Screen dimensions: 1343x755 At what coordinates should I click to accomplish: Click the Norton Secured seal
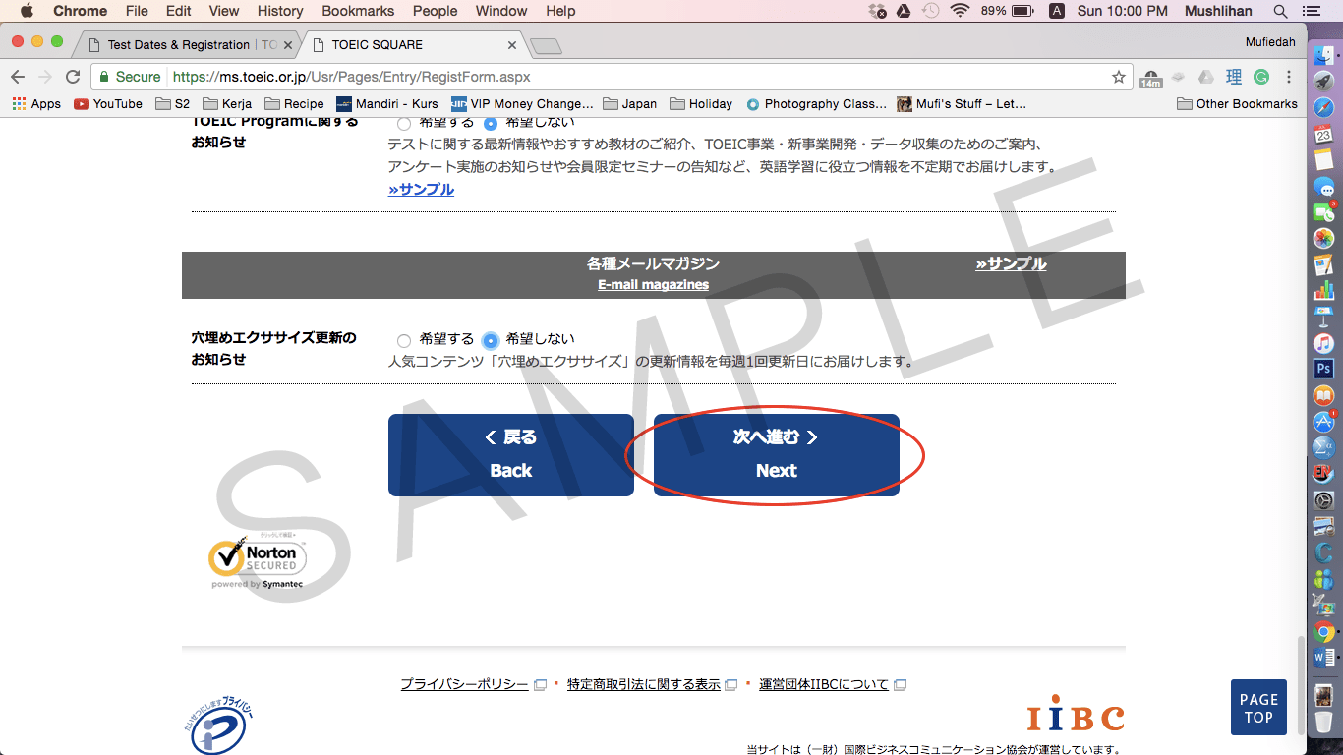click(258, 559)
